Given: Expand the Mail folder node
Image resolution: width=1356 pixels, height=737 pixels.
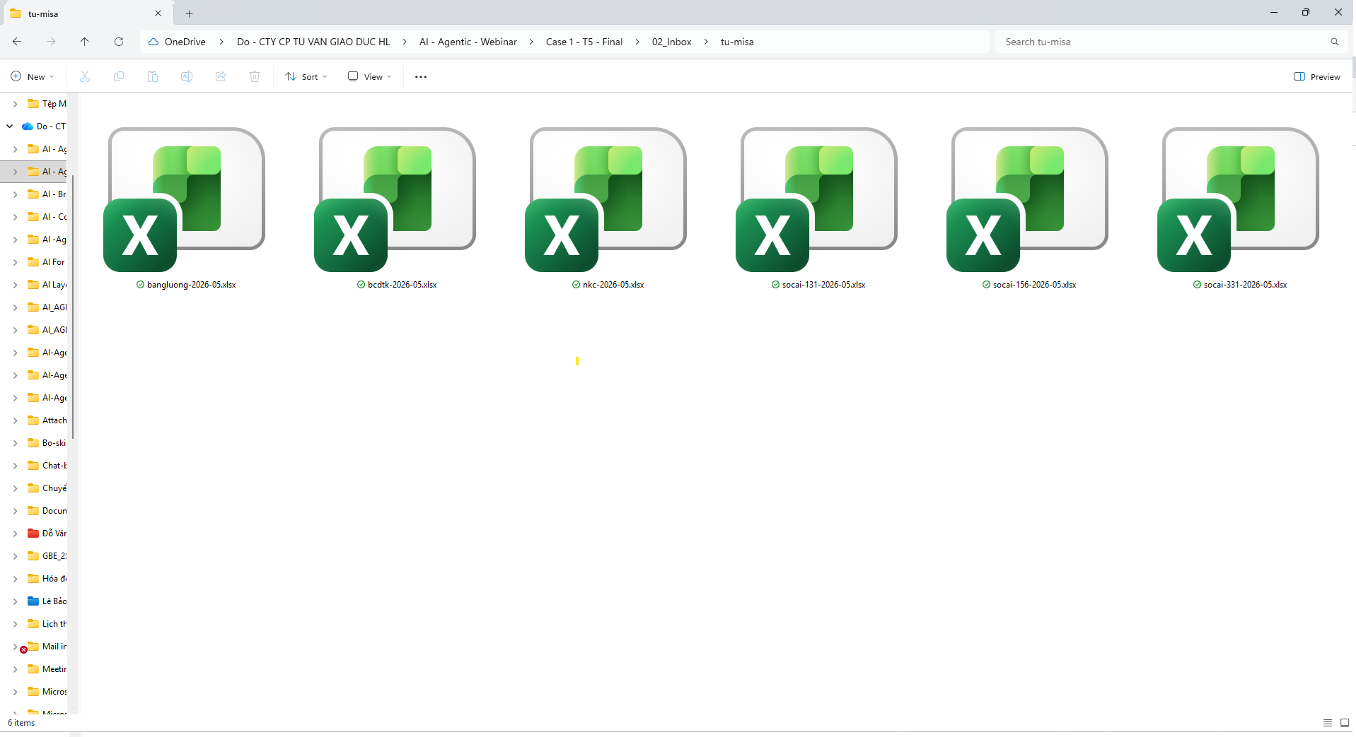Looking at the screenshot, I should coord(15,647).
